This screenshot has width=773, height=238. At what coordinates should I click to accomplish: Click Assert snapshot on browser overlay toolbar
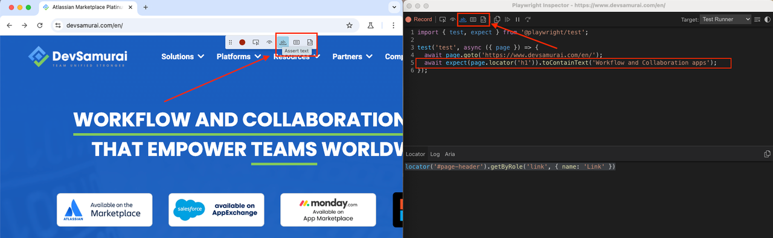click(310, 42)
